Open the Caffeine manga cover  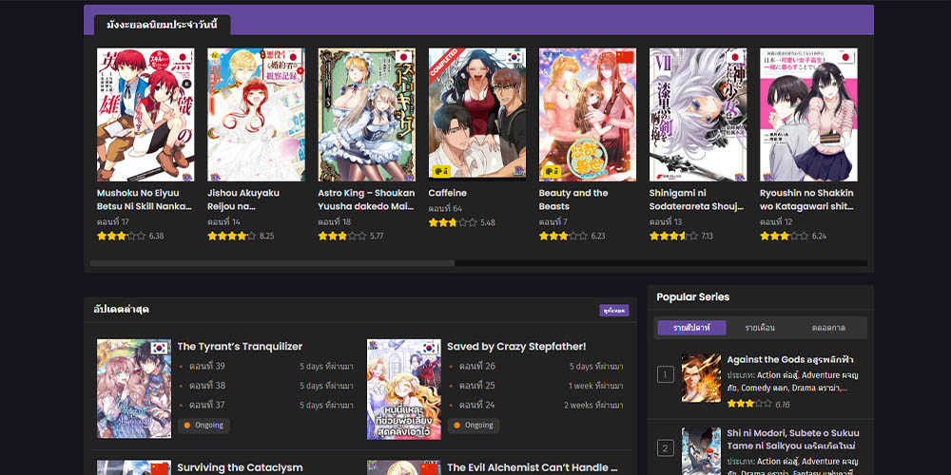pyautogui.click(x=477, y=115)
